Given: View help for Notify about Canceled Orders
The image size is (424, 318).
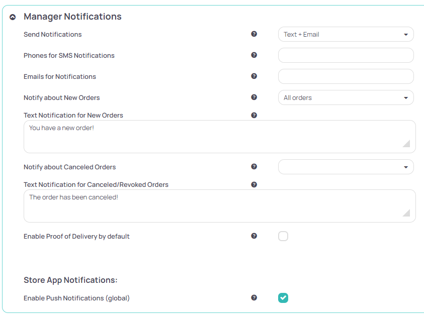Looking at the screenshot, I should click(254, 167).
